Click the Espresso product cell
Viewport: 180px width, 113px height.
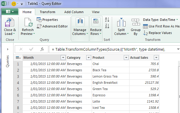pyautogui.click(x=110, y=95)
